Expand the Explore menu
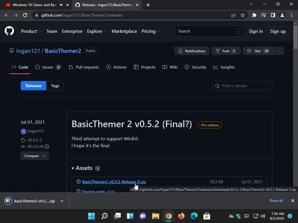This screenshot has width=298, height=223. click(97, 31)
